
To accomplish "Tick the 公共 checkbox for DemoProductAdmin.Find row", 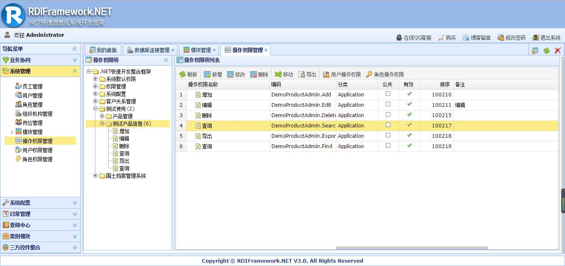I will point(388,146).
